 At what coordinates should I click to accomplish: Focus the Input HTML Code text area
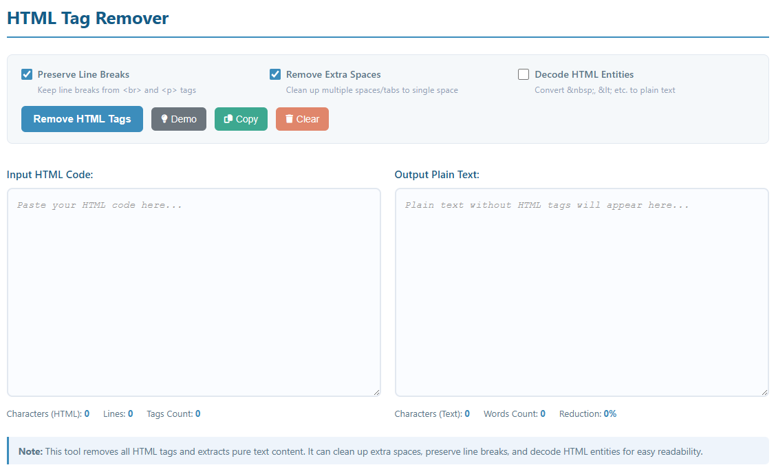coord(193,292)
